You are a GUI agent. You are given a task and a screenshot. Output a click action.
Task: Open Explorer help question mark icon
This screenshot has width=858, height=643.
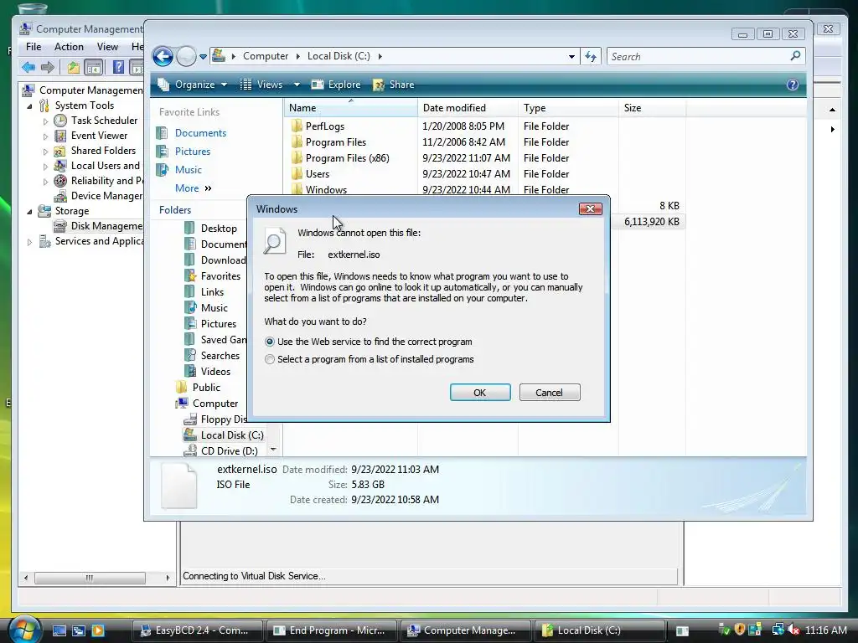click(x=793, y=85)
